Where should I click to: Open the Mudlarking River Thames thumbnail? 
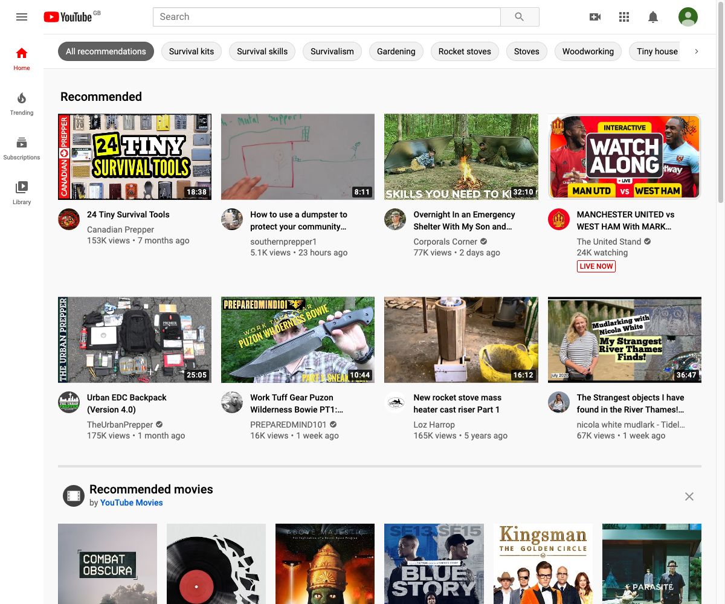pyautogui.click(x=625, y=339)
